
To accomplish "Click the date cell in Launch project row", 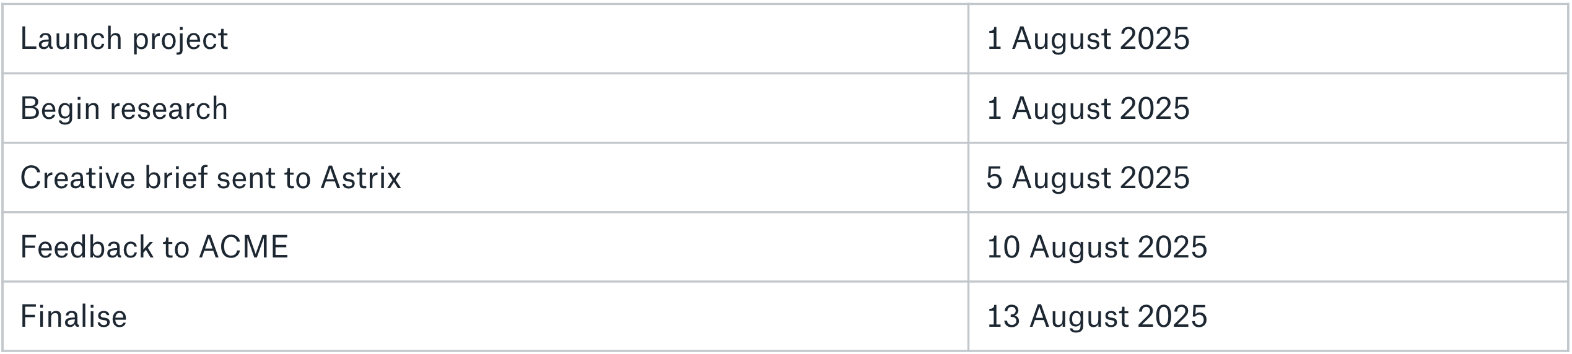I will pos(1269,38).
